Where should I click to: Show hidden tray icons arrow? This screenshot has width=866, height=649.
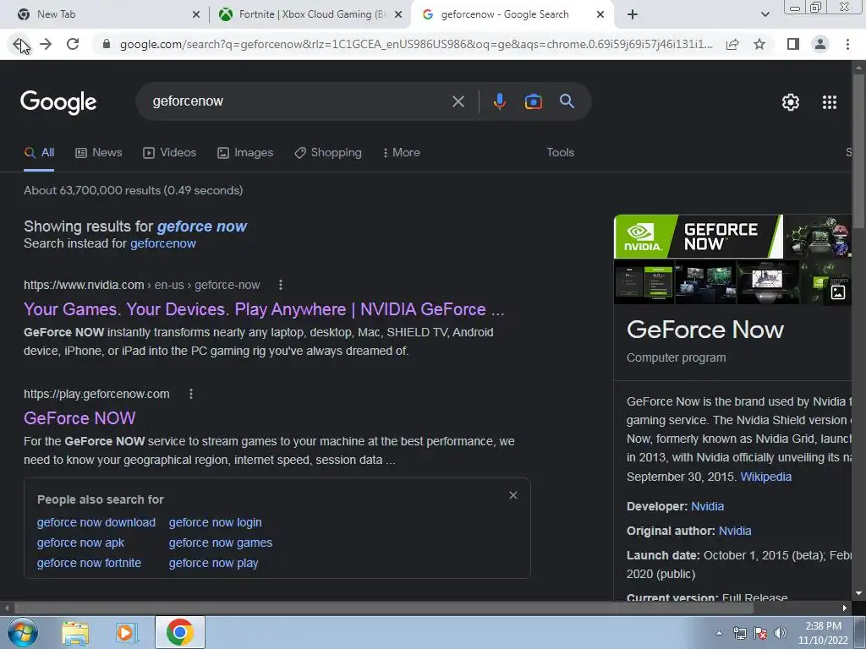click(x=719, y=633)
